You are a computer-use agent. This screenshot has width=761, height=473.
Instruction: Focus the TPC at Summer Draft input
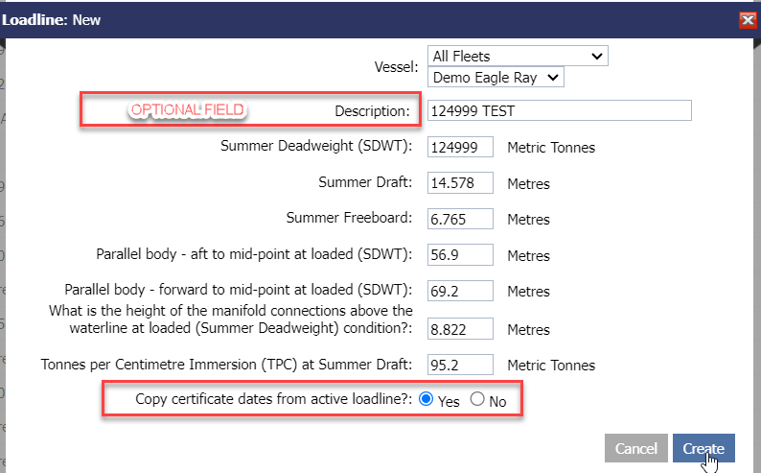tap(460, 365)
